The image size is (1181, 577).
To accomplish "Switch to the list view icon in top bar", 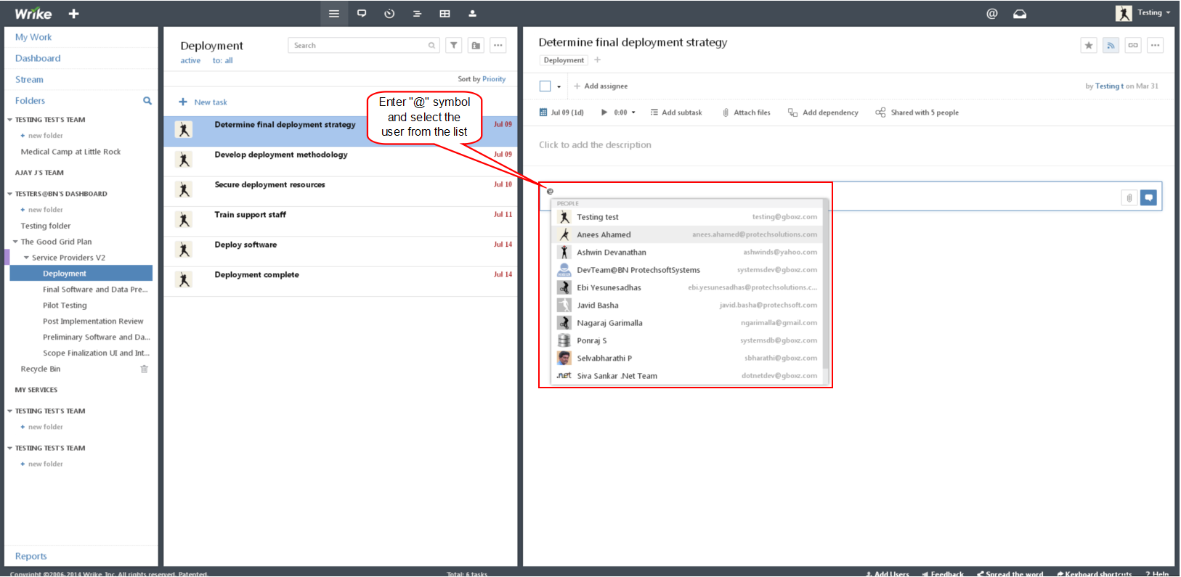I will (x=334, y=14).
